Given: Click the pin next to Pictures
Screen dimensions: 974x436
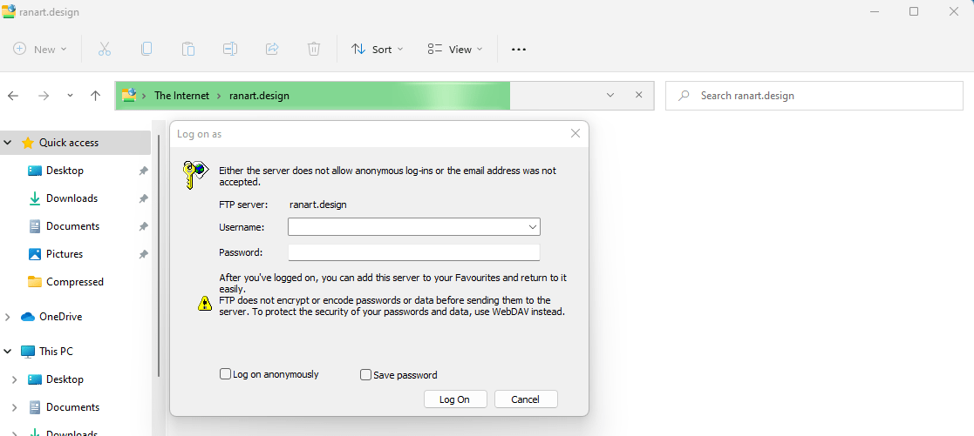Looking at the screenshot, I should click(144, 254).
